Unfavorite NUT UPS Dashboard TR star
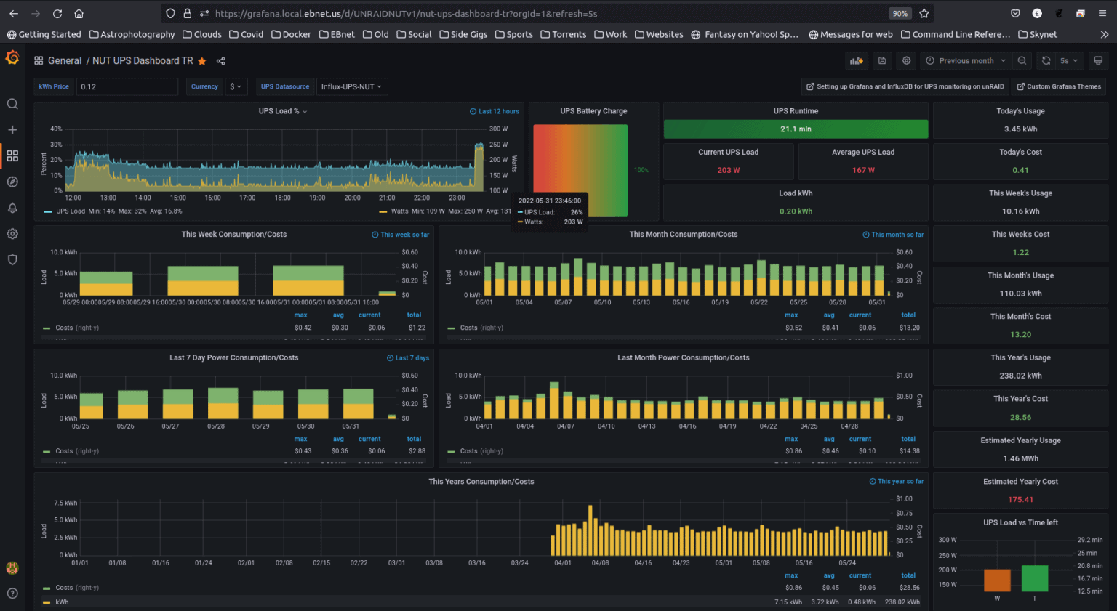This screenshot has width=1117, height=611. [x=202, y=61]
